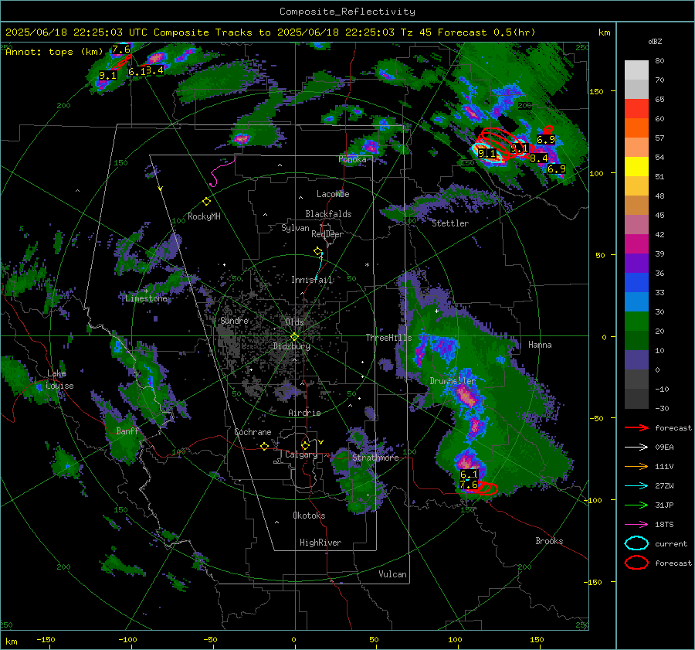The height and width of the screenshot is (650, 695).
Task: Click the Airdrie city label
Action: point(304,413)
